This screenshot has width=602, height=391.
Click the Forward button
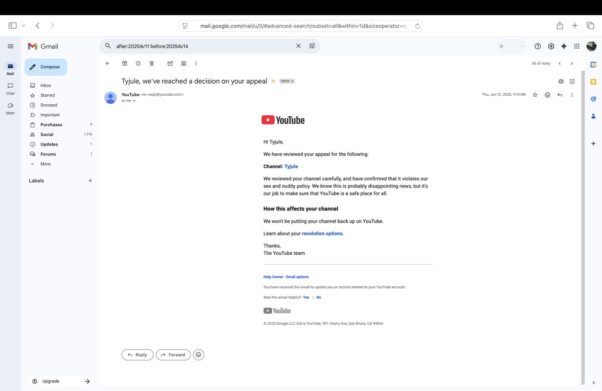tap(173, 355)
